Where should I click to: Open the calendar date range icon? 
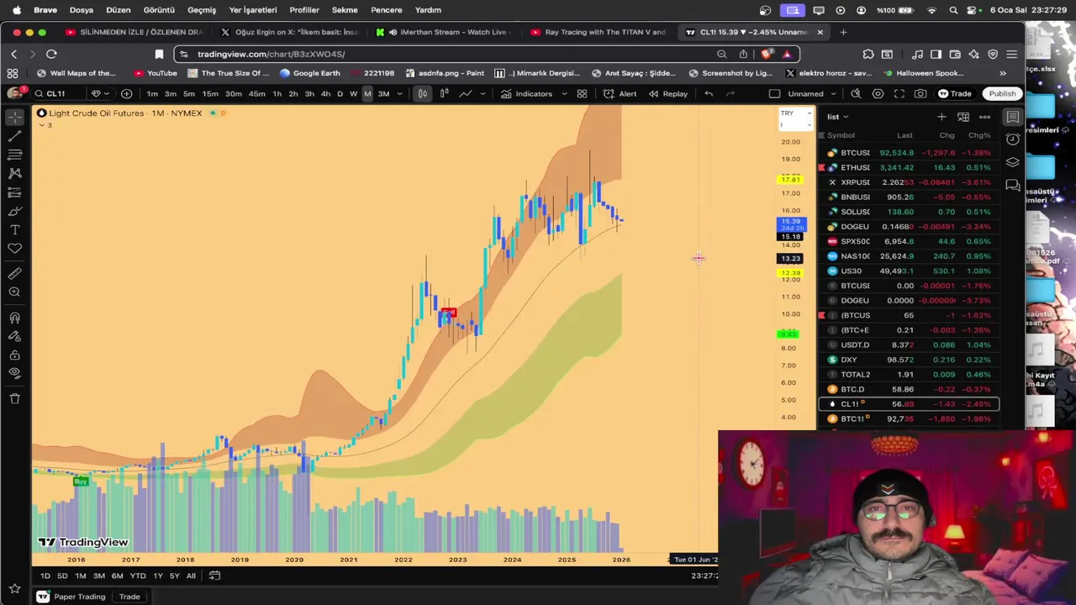(x=214, y=576)
